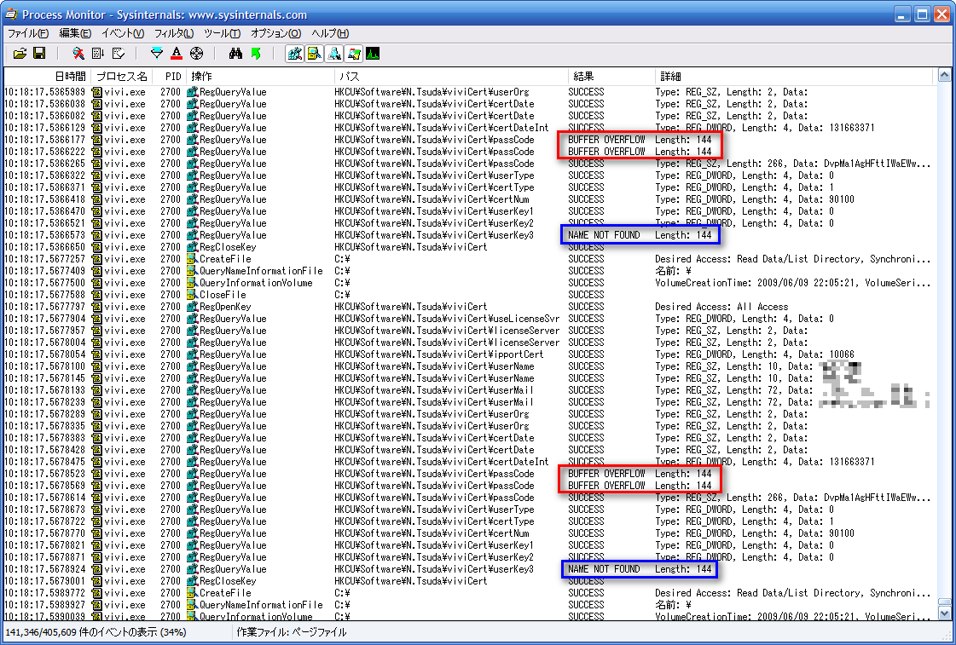Screen dimensions: 956x645
Task: Toggle the Show Profiling Events graph button
Action: 373,54
